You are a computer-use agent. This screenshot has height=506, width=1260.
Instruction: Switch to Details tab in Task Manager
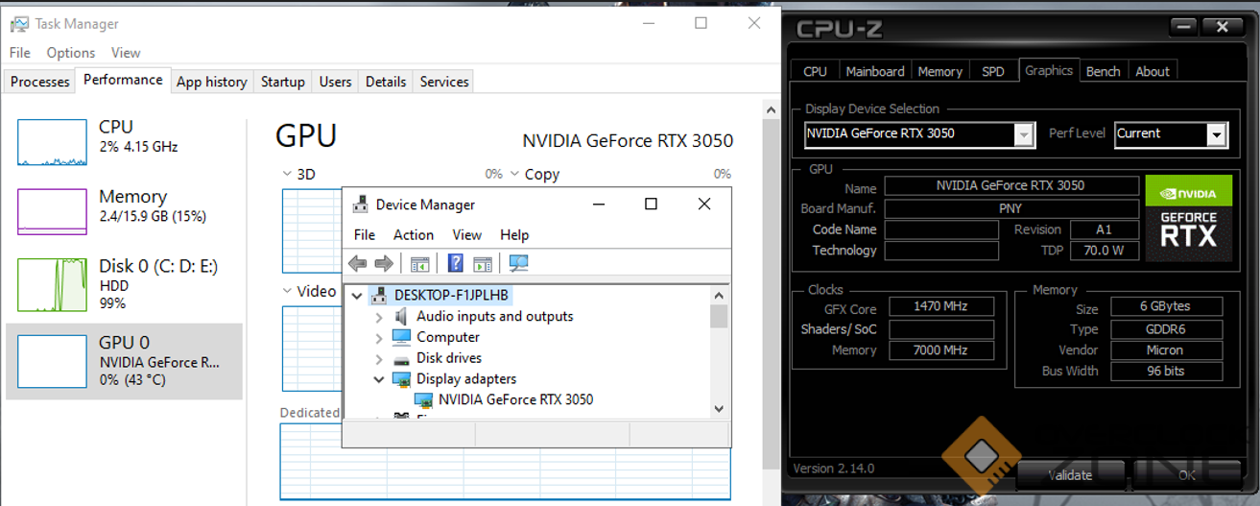386,82
